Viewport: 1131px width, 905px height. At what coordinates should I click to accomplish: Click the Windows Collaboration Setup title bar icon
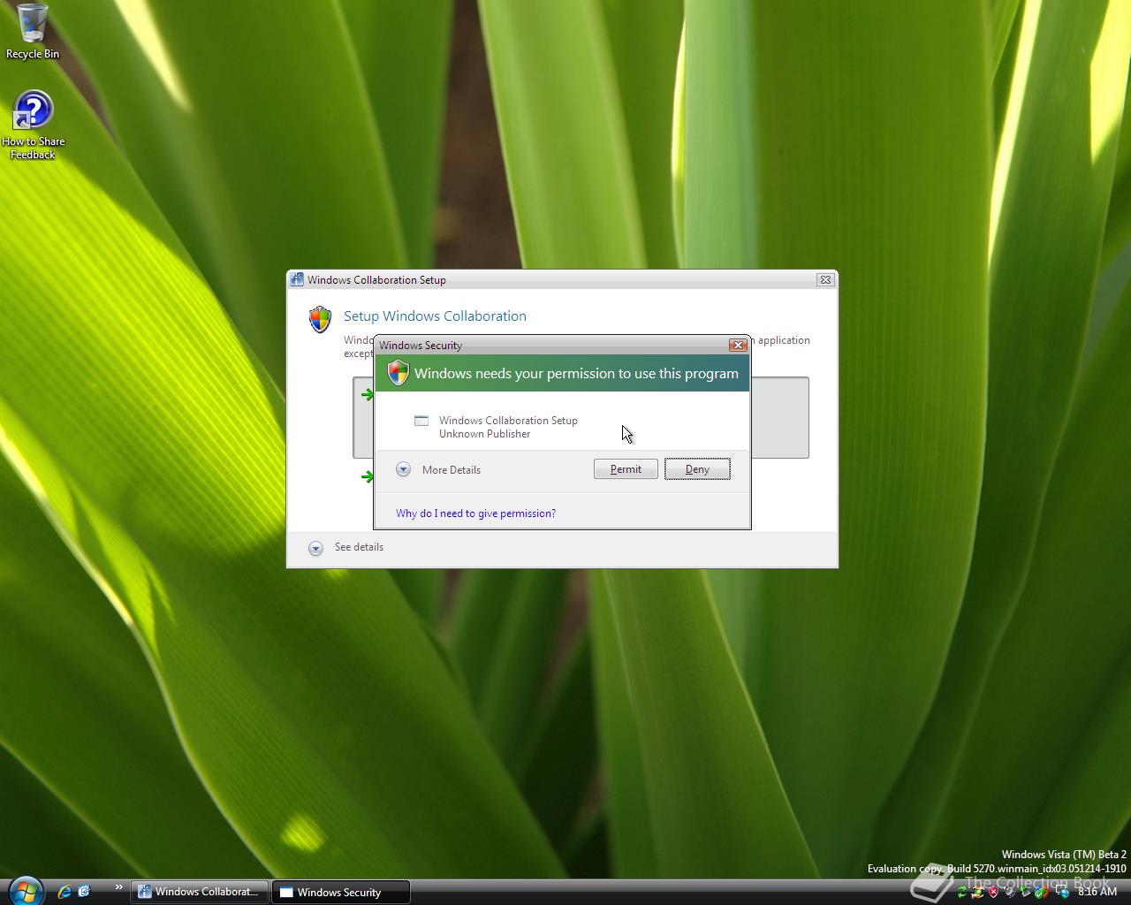[297, 279]
